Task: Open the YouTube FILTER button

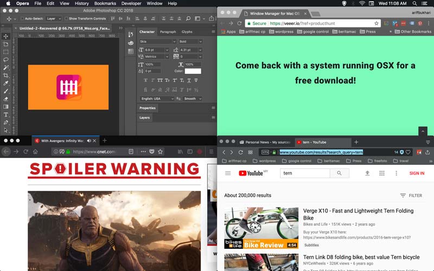Action: coord(411,196)
